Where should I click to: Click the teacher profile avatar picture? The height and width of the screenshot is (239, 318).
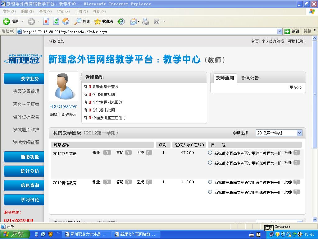tap(64, 87)
